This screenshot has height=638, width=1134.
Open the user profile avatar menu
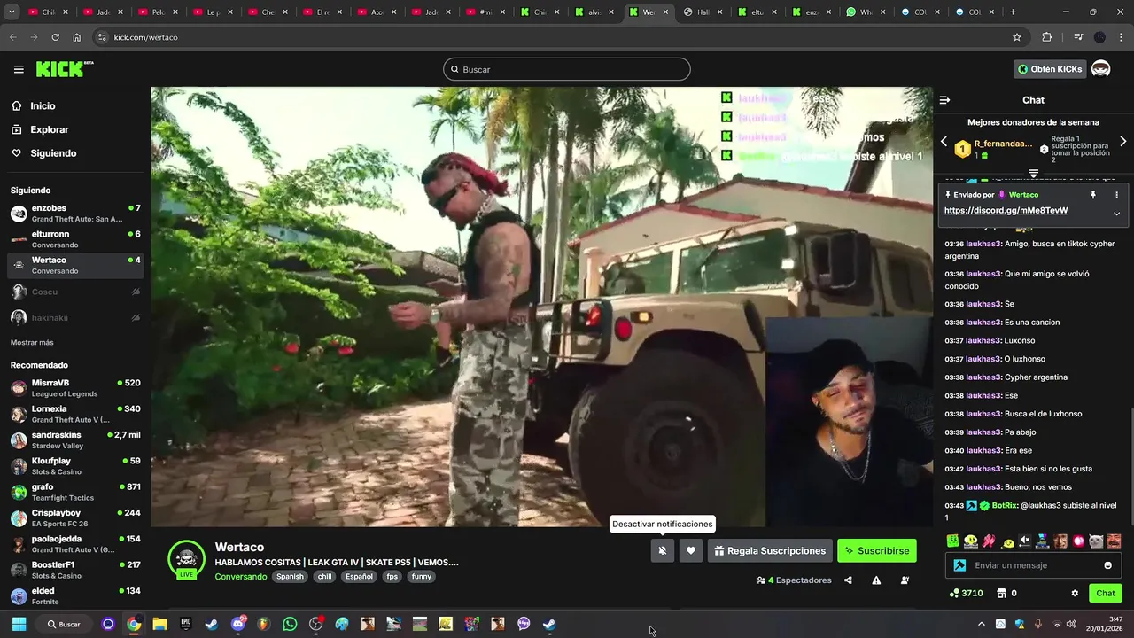(1100, 69)
